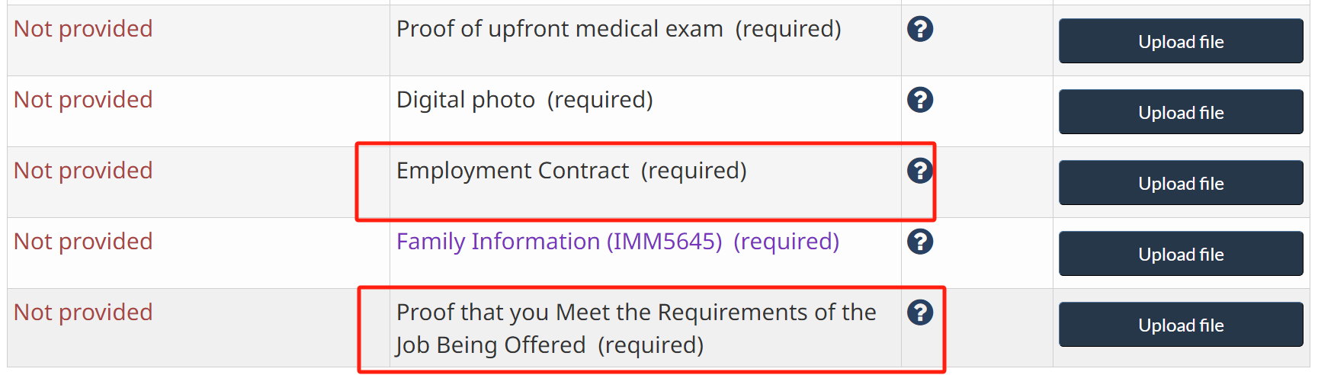
Task: Click Not provided status beside medical exam
Action: tap(83, 29)
